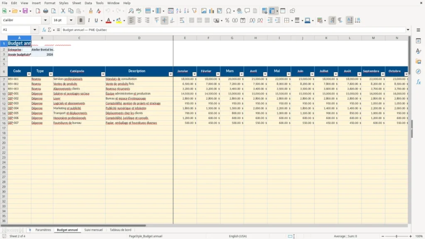Toggle Freeze Rows and Columns
The image size is (425, 239).
[272, 11]
